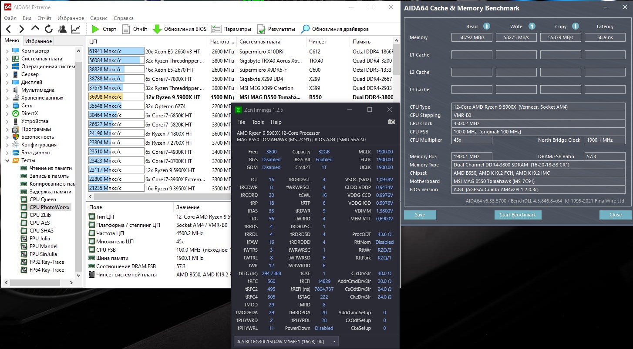Click the info icon next to Copy

coord(576,26)
